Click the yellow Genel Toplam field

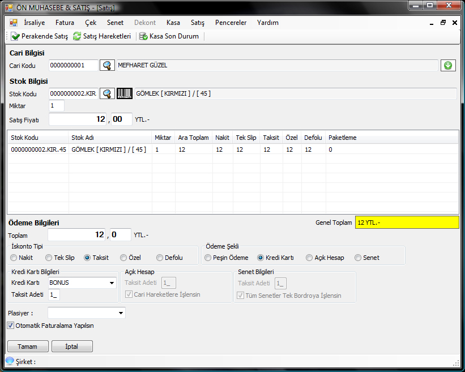[407, 223]
